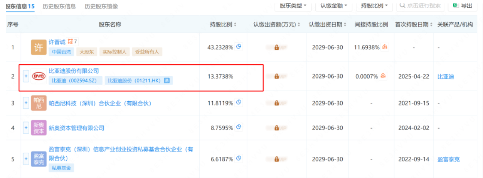Click the 中国台湾 tag
The height and width of the screenshot is (178, 483).
(x=61, y=52)
